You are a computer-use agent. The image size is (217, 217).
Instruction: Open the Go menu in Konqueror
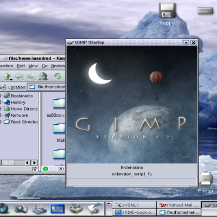click(44, 66)
